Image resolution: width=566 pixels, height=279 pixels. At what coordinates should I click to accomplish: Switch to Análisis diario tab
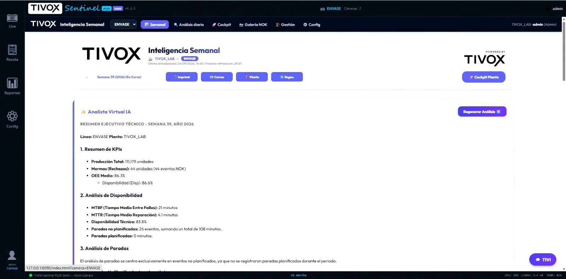[189, 25]
